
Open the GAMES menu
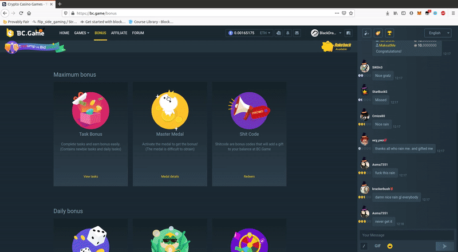click(82, 33)
